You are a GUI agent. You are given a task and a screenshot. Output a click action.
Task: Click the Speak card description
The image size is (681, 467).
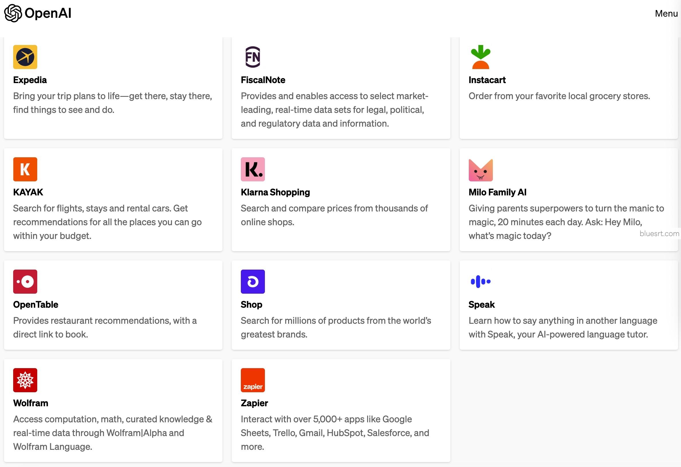coord(563,327)
